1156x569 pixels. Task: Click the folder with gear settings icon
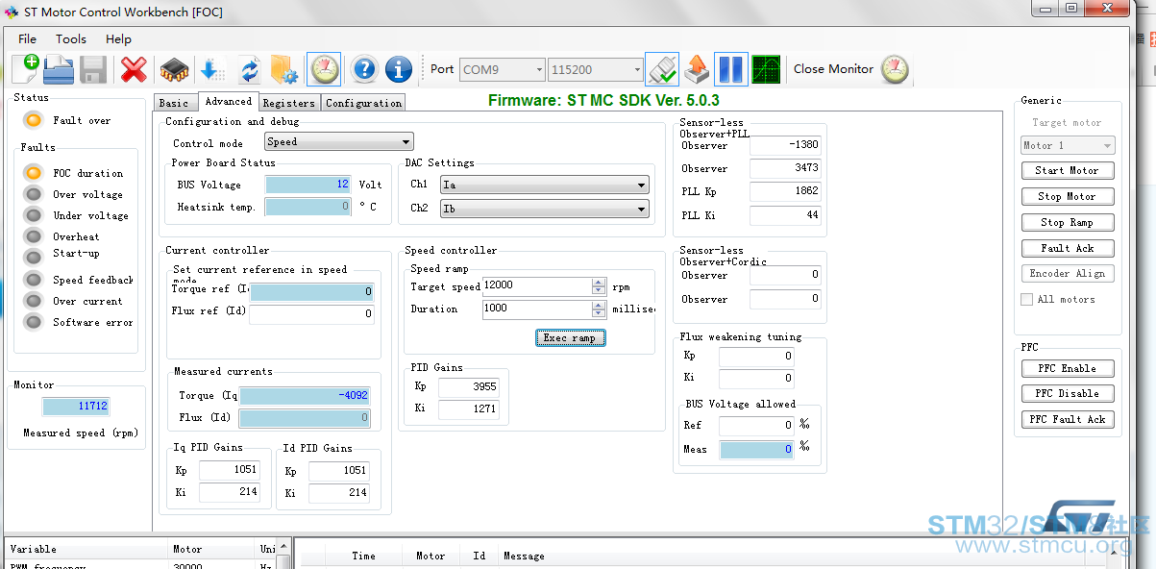285,69
